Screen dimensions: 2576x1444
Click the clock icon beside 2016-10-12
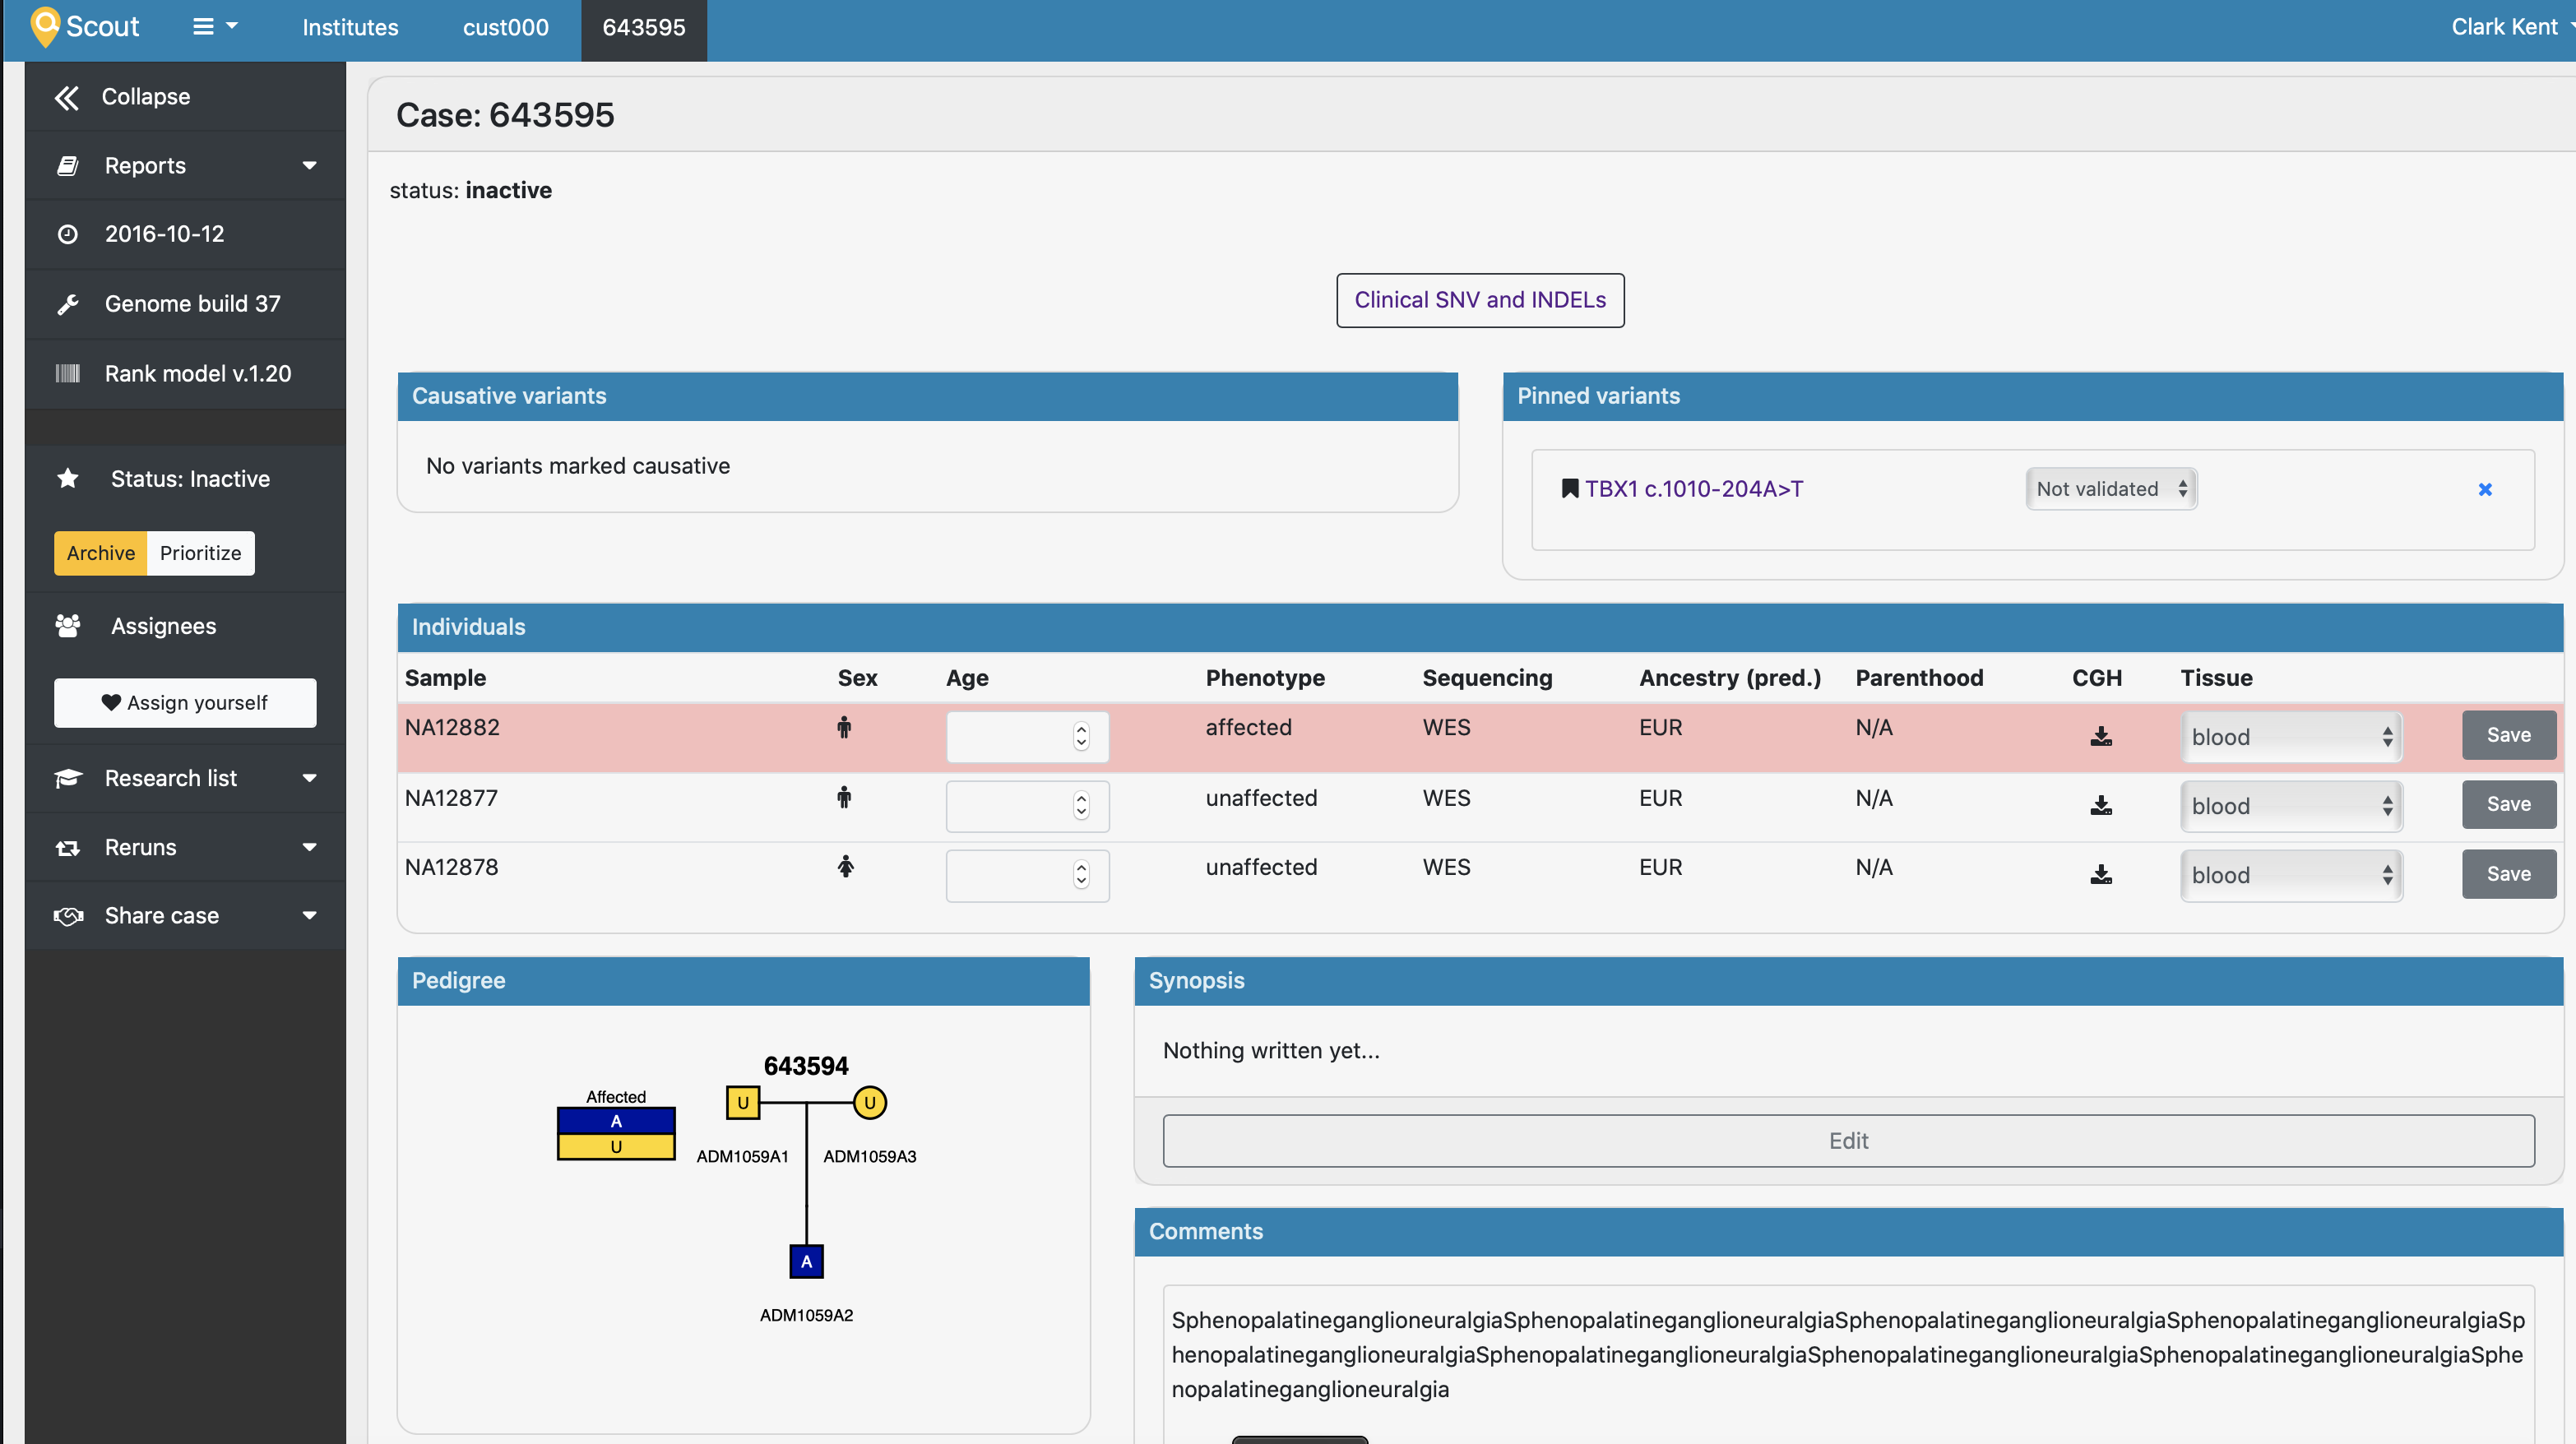[68, 234]
